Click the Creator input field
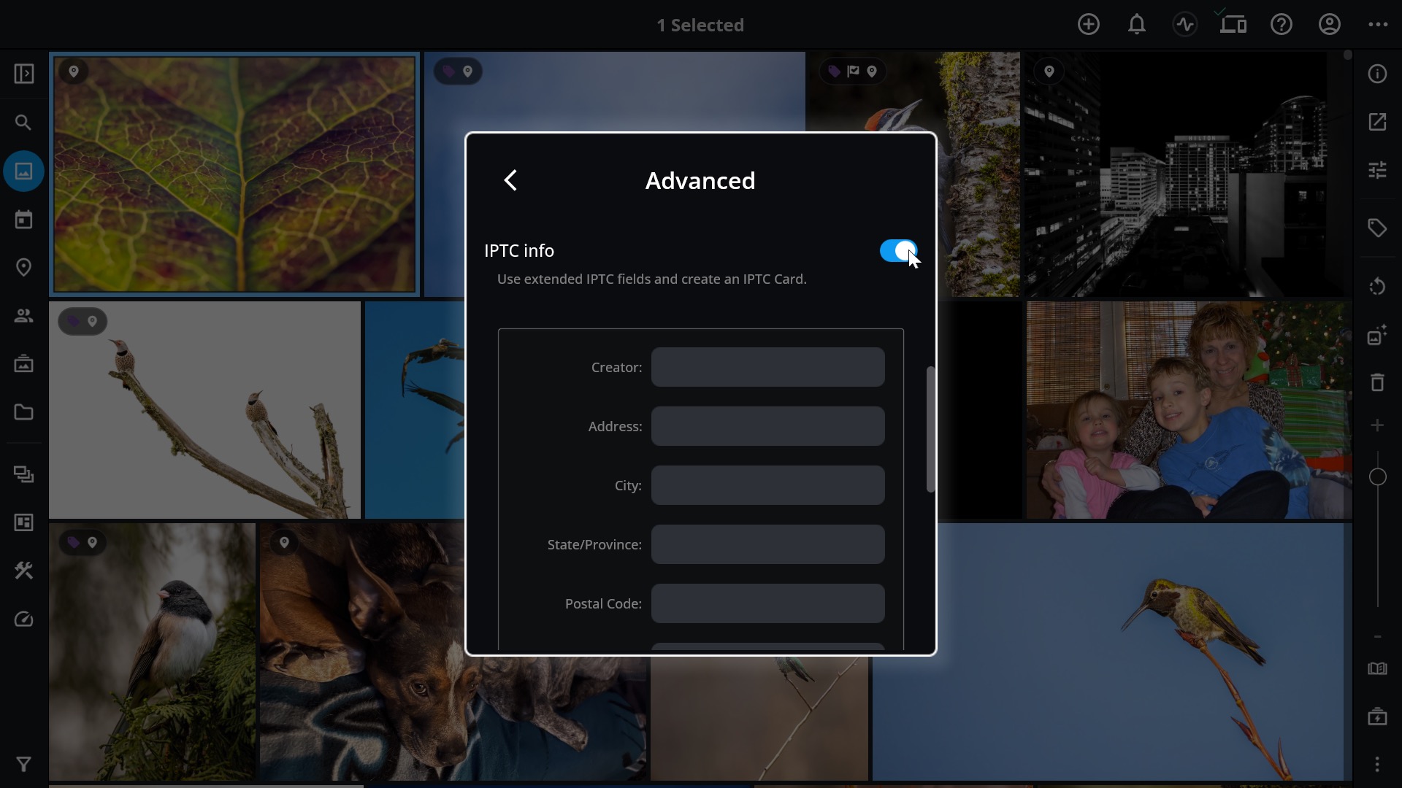 [x=767, y=367]
